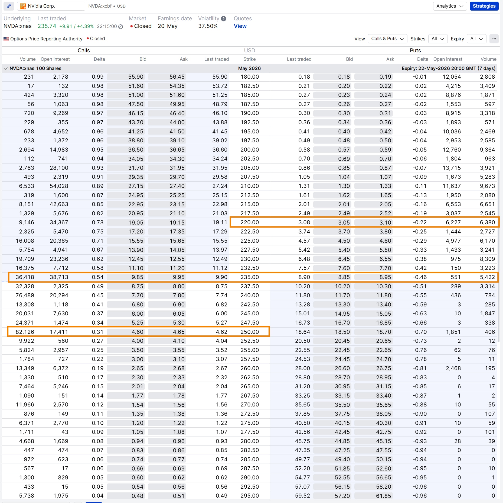Click the US flag icon for OPRA
Screen dimensions: 503x503
pyautogui.click(x=6, y=39)
